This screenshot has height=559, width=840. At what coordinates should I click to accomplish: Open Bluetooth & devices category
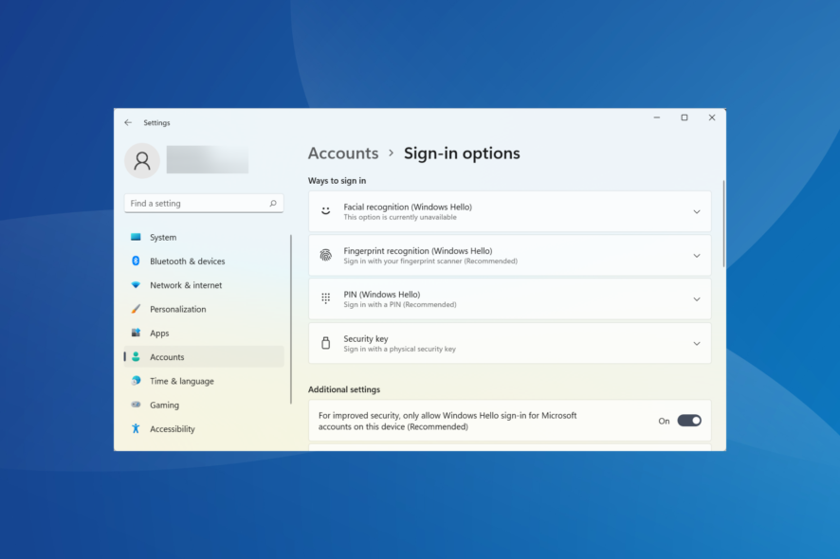[x=204, y=261]
